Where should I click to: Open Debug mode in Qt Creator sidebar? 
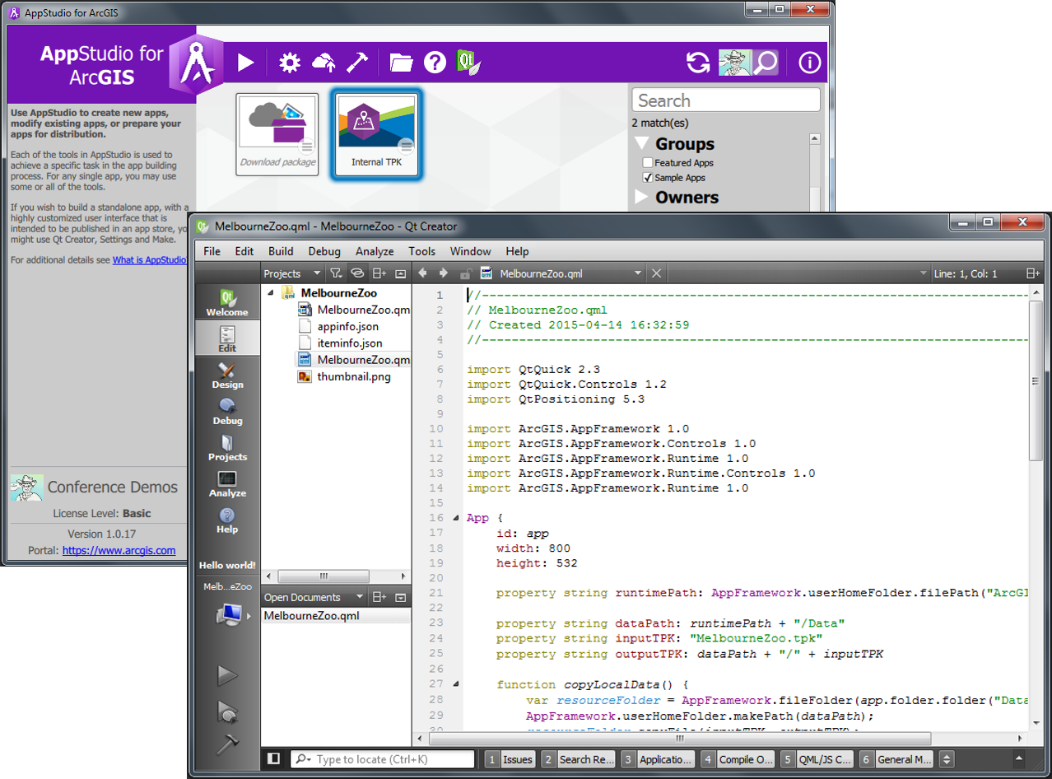tap(227, 411)
